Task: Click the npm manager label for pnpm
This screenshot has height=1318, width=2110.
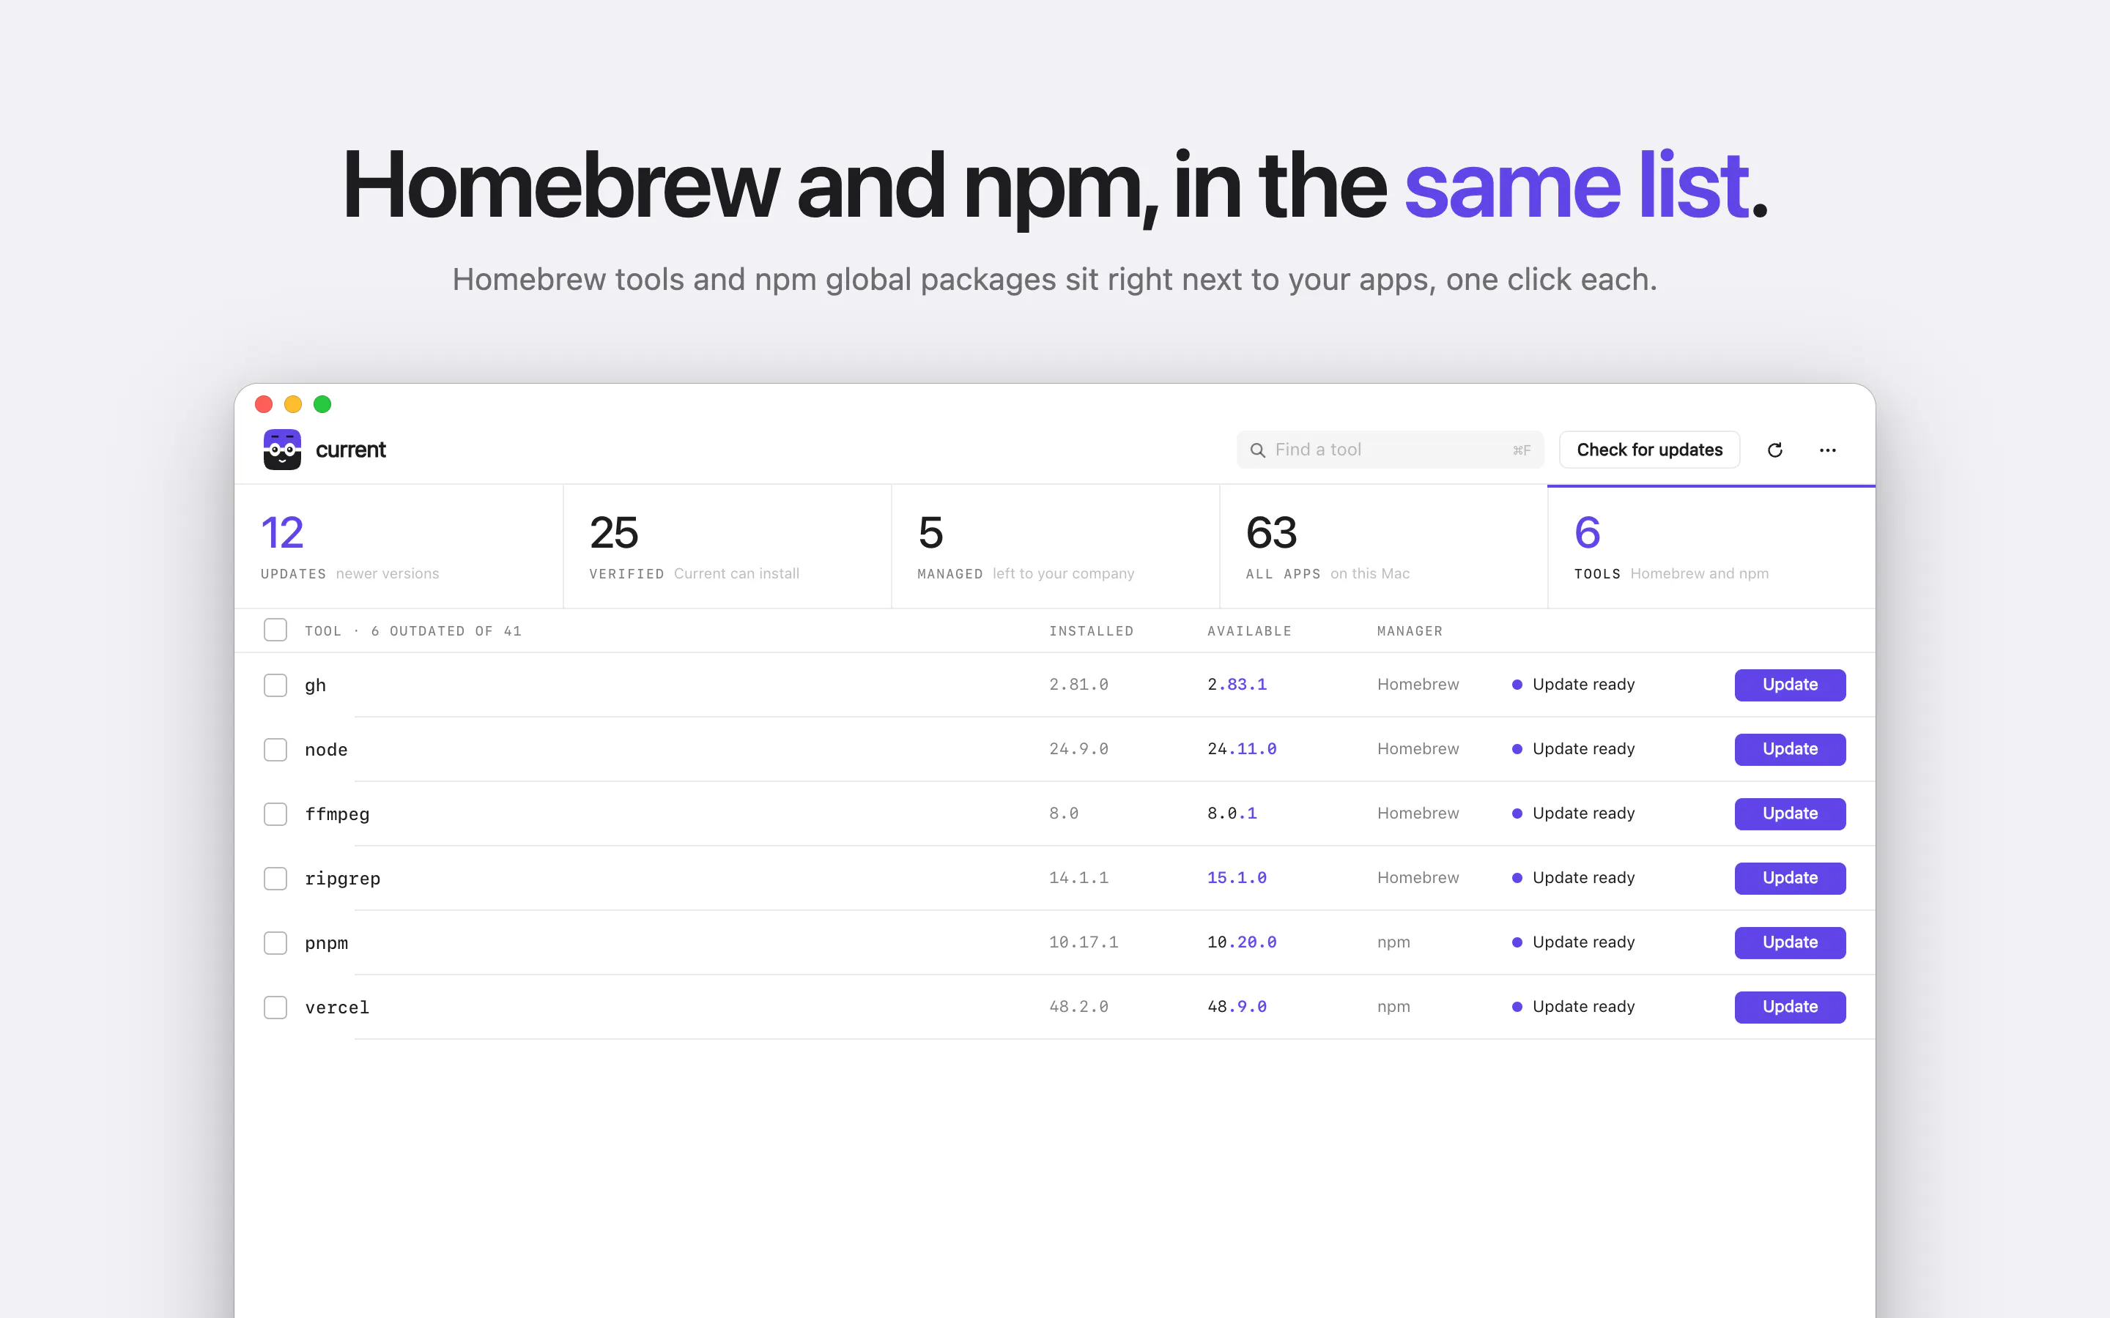Action: (1393, 943)
